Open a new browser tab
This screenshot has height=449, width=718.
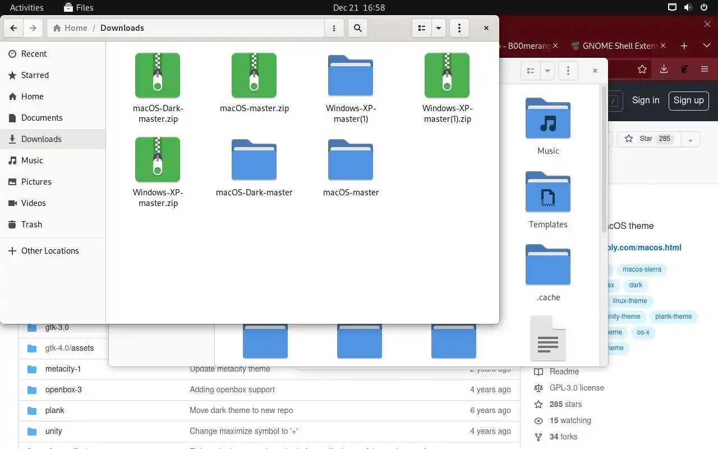click(x=684, y=46)
